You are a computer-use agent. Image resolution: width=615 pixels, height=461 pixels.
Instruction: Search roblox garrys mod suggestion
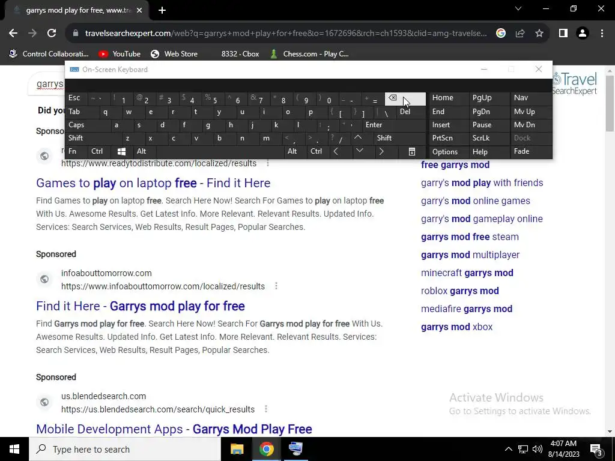459,291
